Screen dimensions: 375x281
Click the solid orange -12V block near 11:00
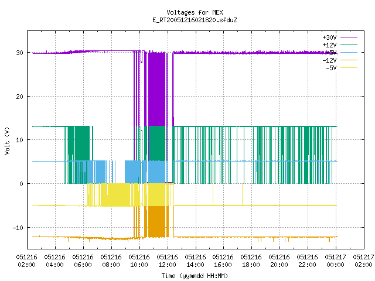coord(157,221)
